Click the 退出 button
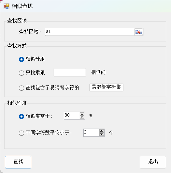Screen dimensions: 171x173 coord(153,162)
